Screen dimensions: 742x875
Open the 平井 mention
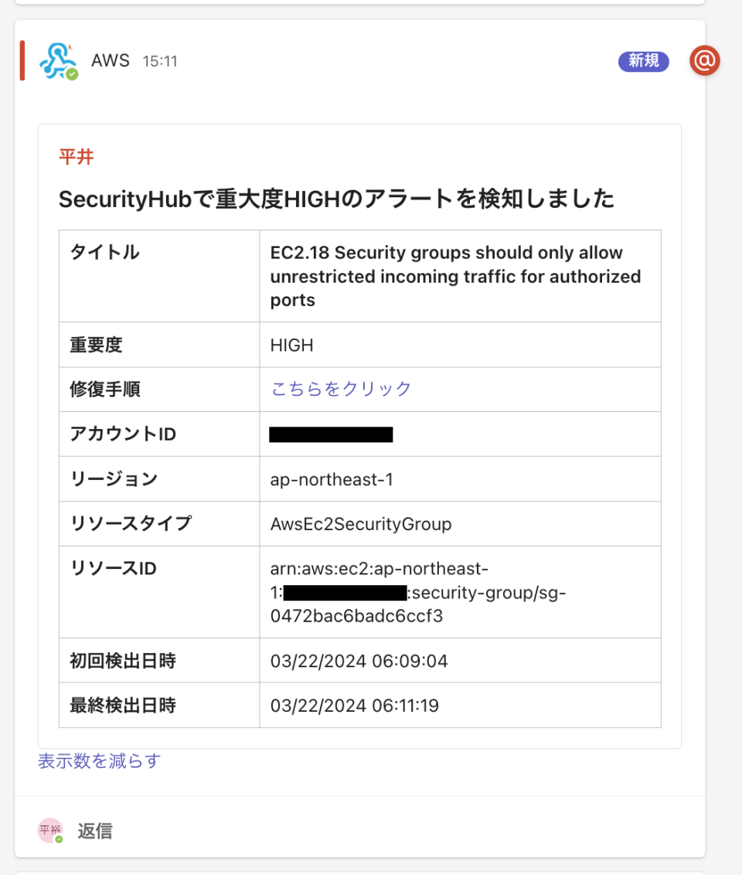77,156
